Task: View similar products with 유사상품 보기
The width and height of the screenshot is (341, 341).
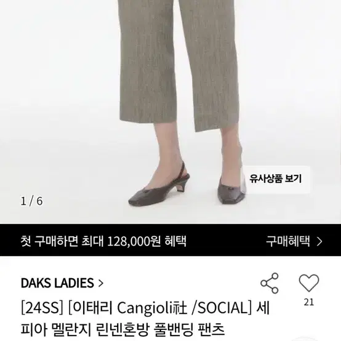Action: 275,179
